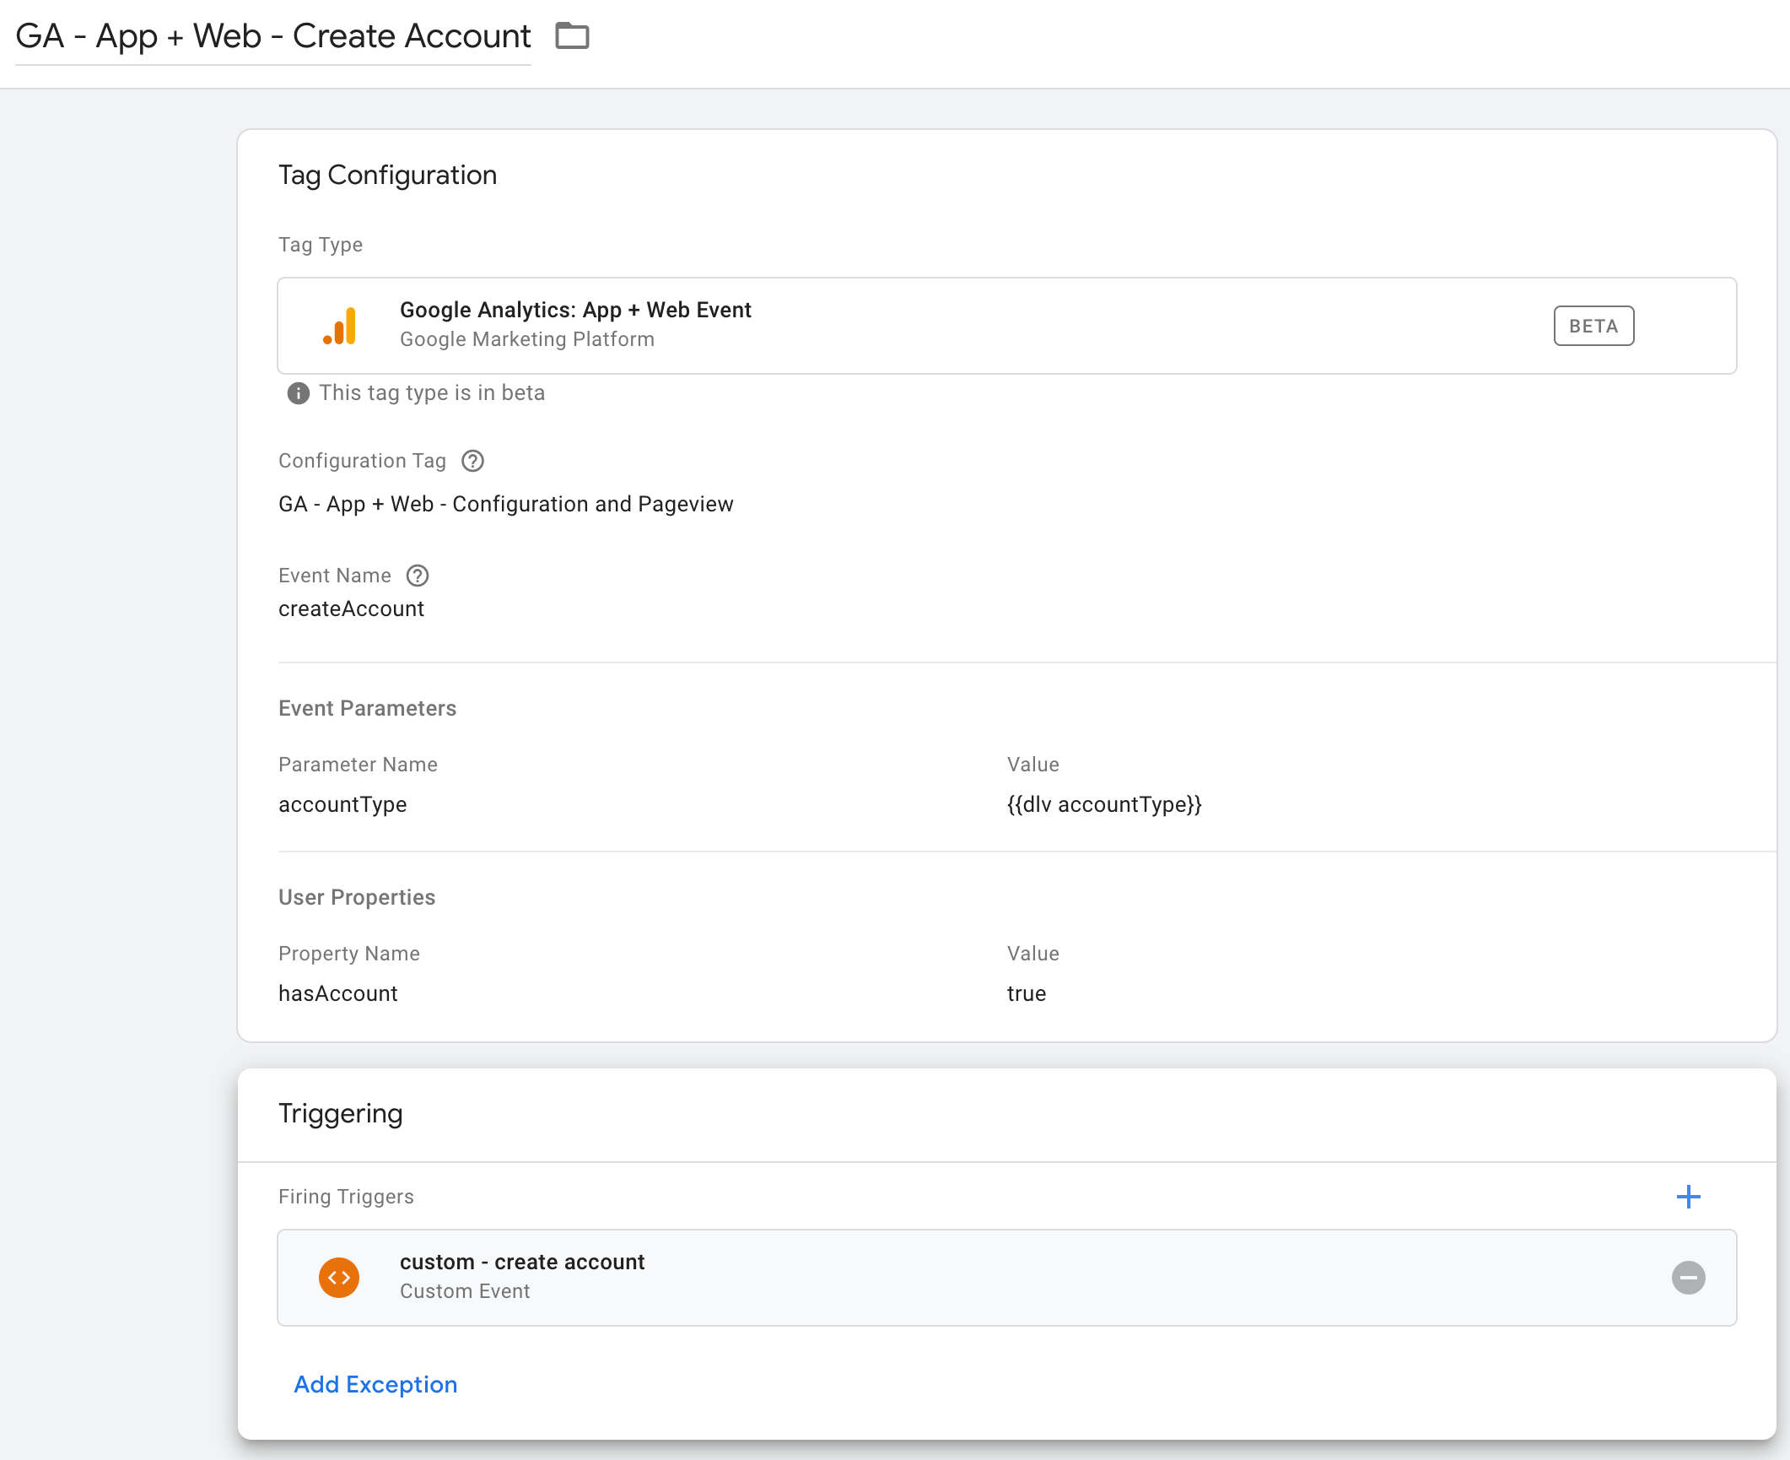The height and width of the screenshot is (1460, 1790).
Task: Remove the custom - create account trigger
Action: [1690, 1277]
